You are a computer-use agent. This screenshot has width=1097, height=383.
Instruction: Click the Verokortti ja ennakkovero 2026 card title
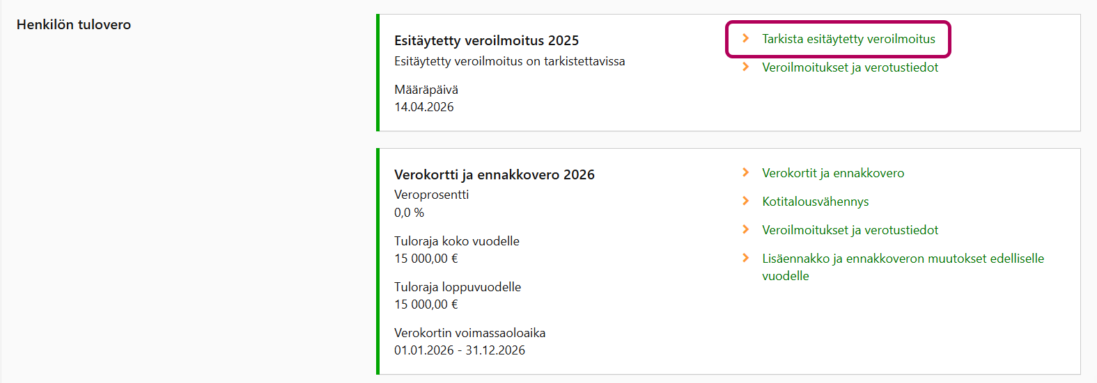tap(494, 174)
